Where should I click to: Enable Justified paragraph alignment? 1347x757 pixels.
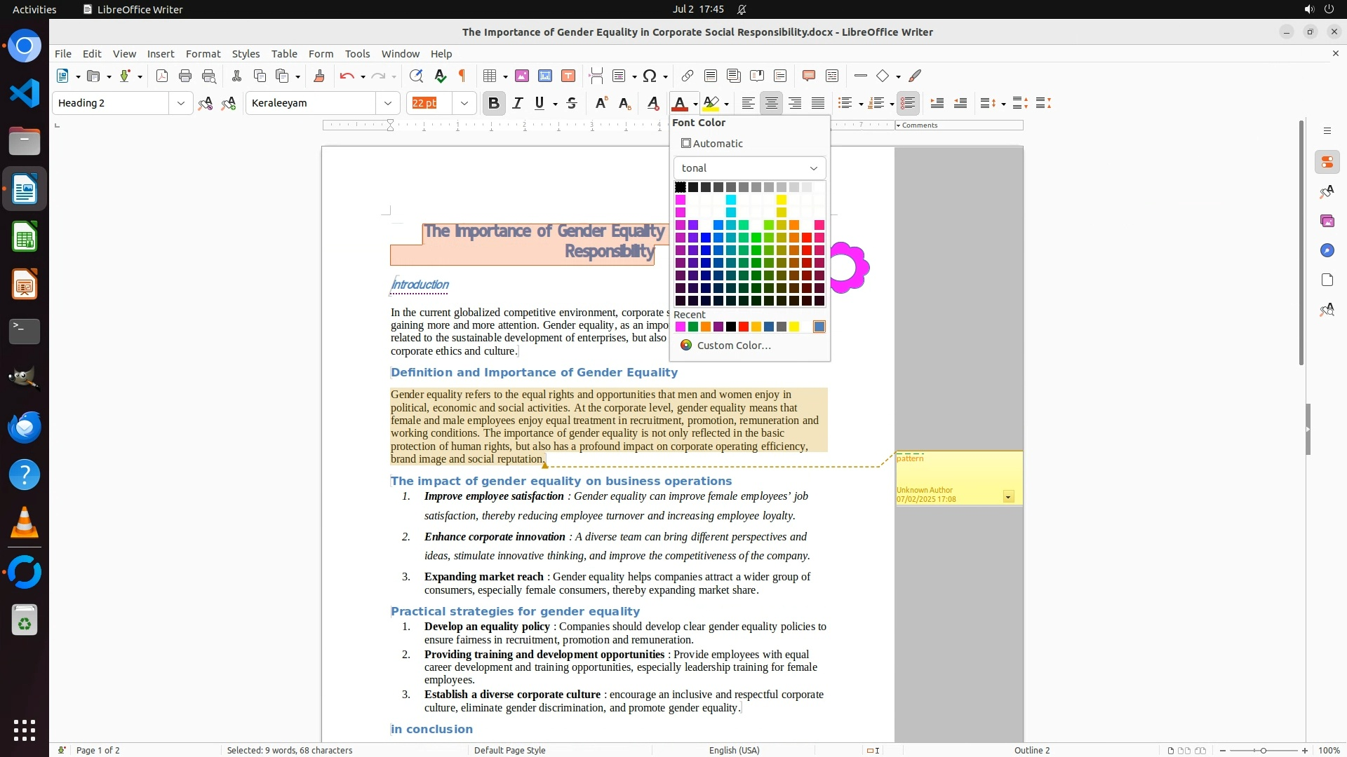(x=818, y=103)
